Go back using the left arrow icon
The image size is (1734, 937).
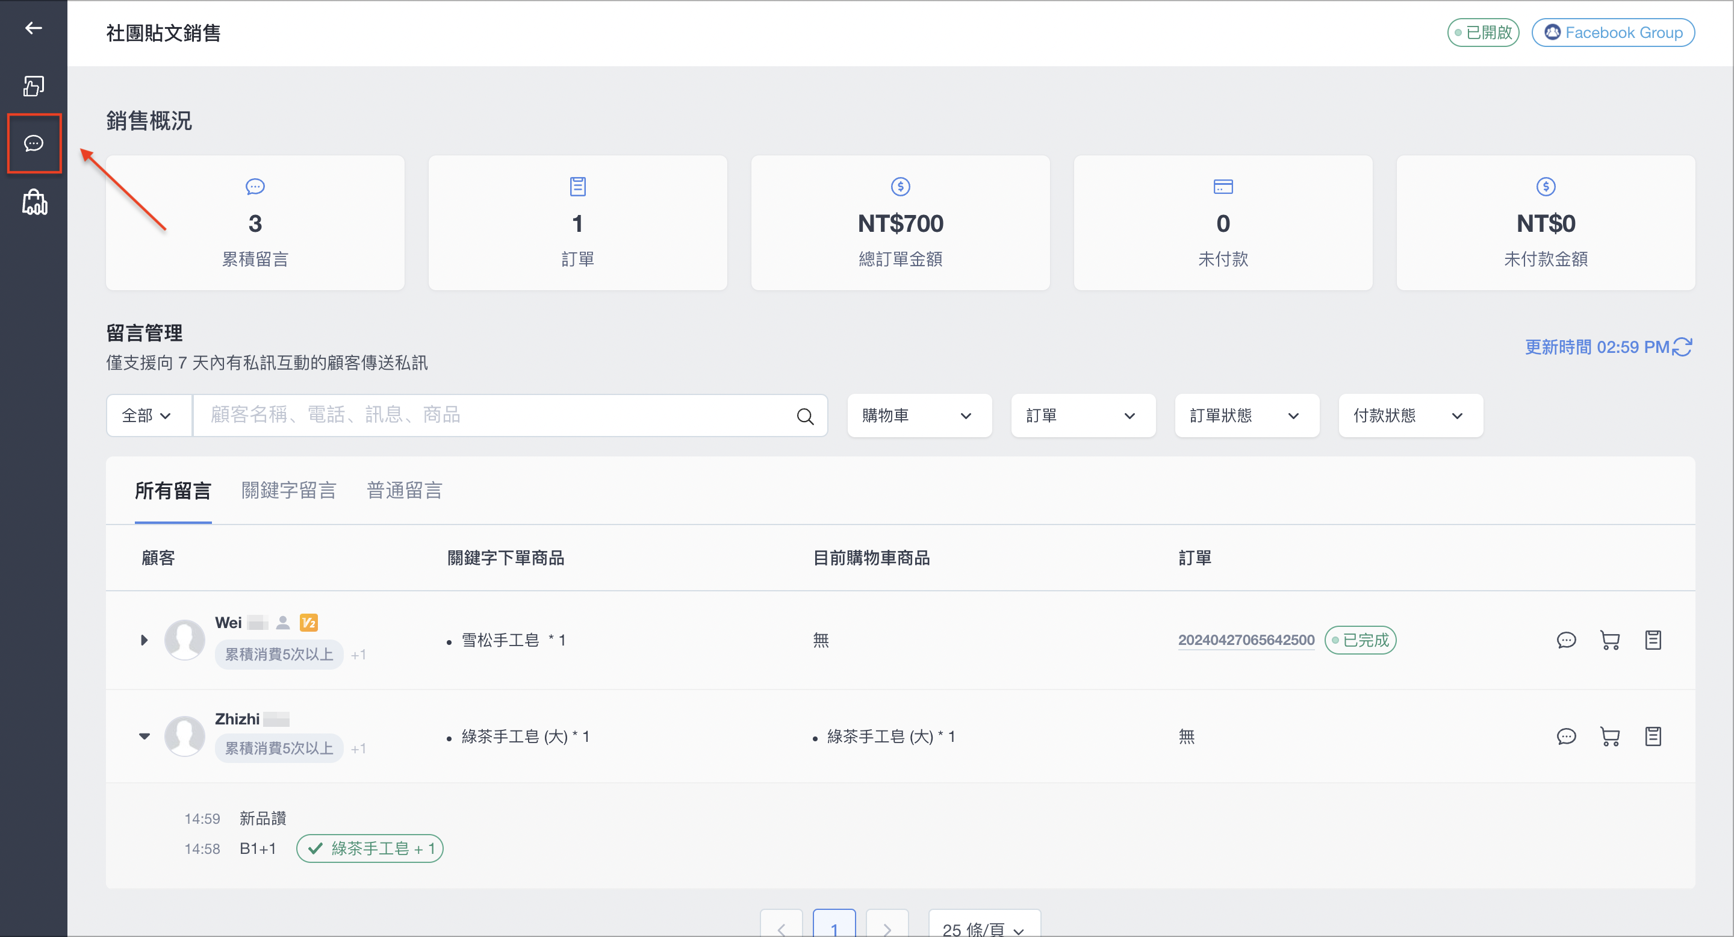click(x=33, y=28)
